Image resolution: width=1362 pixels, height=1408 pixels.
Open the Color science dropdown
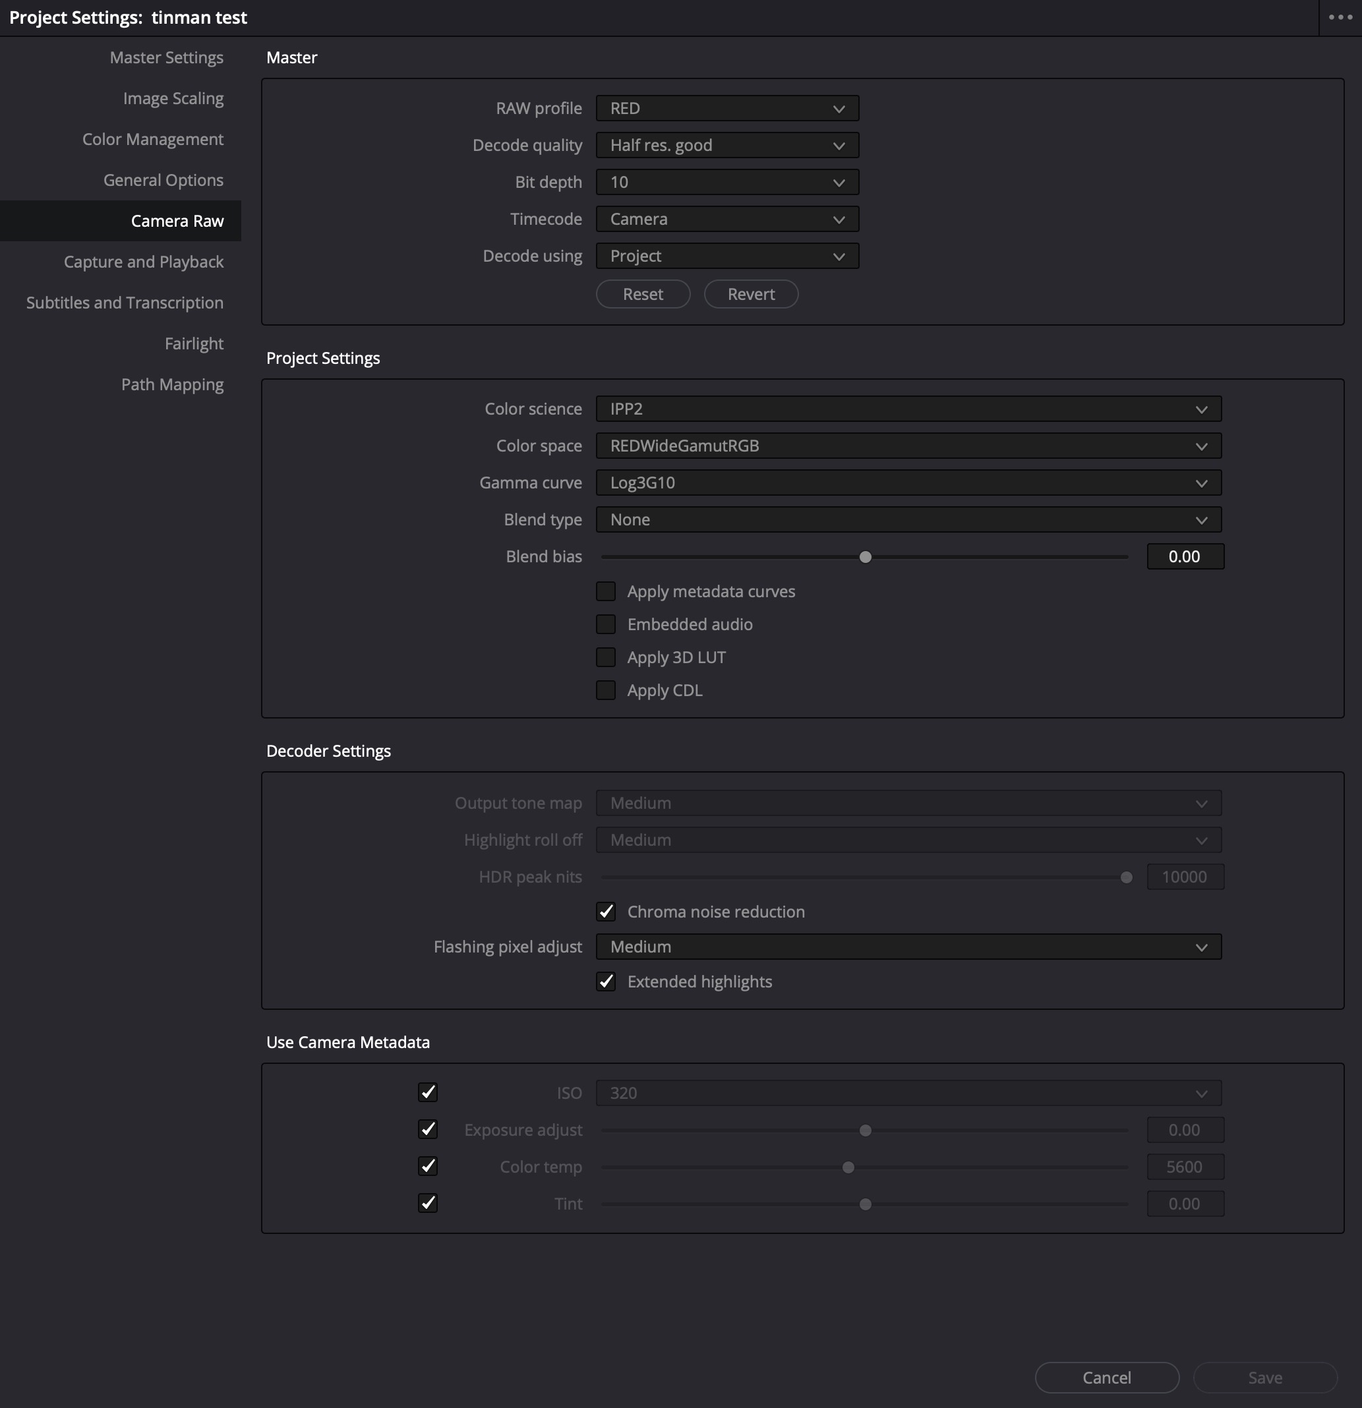(908, 409)
